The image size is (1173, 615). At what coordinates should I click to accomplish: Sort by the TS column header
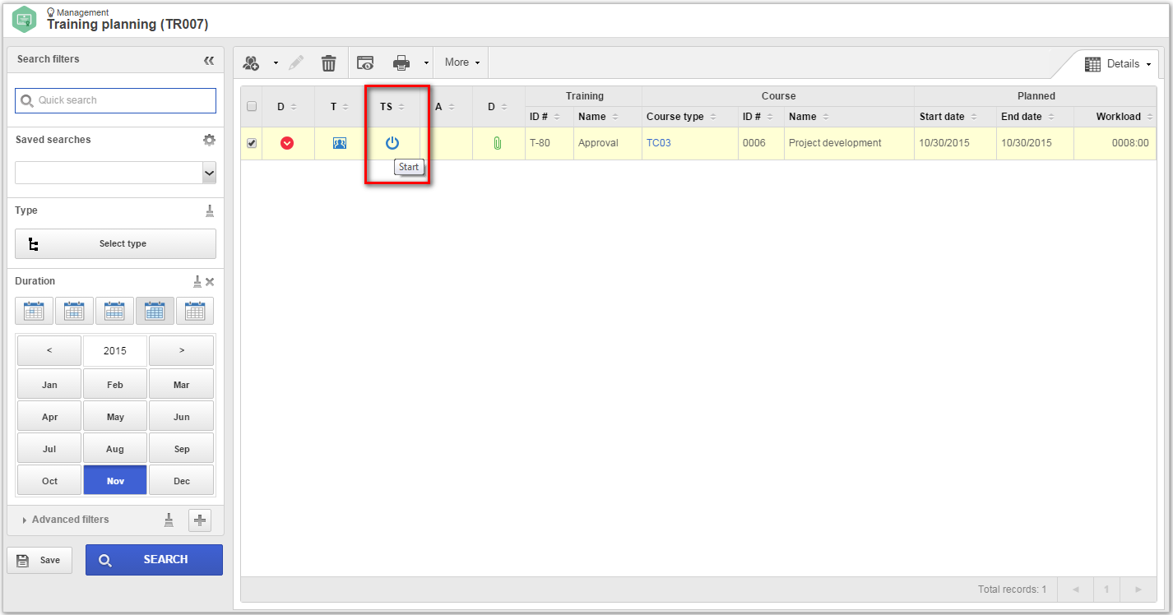point(392,107)
